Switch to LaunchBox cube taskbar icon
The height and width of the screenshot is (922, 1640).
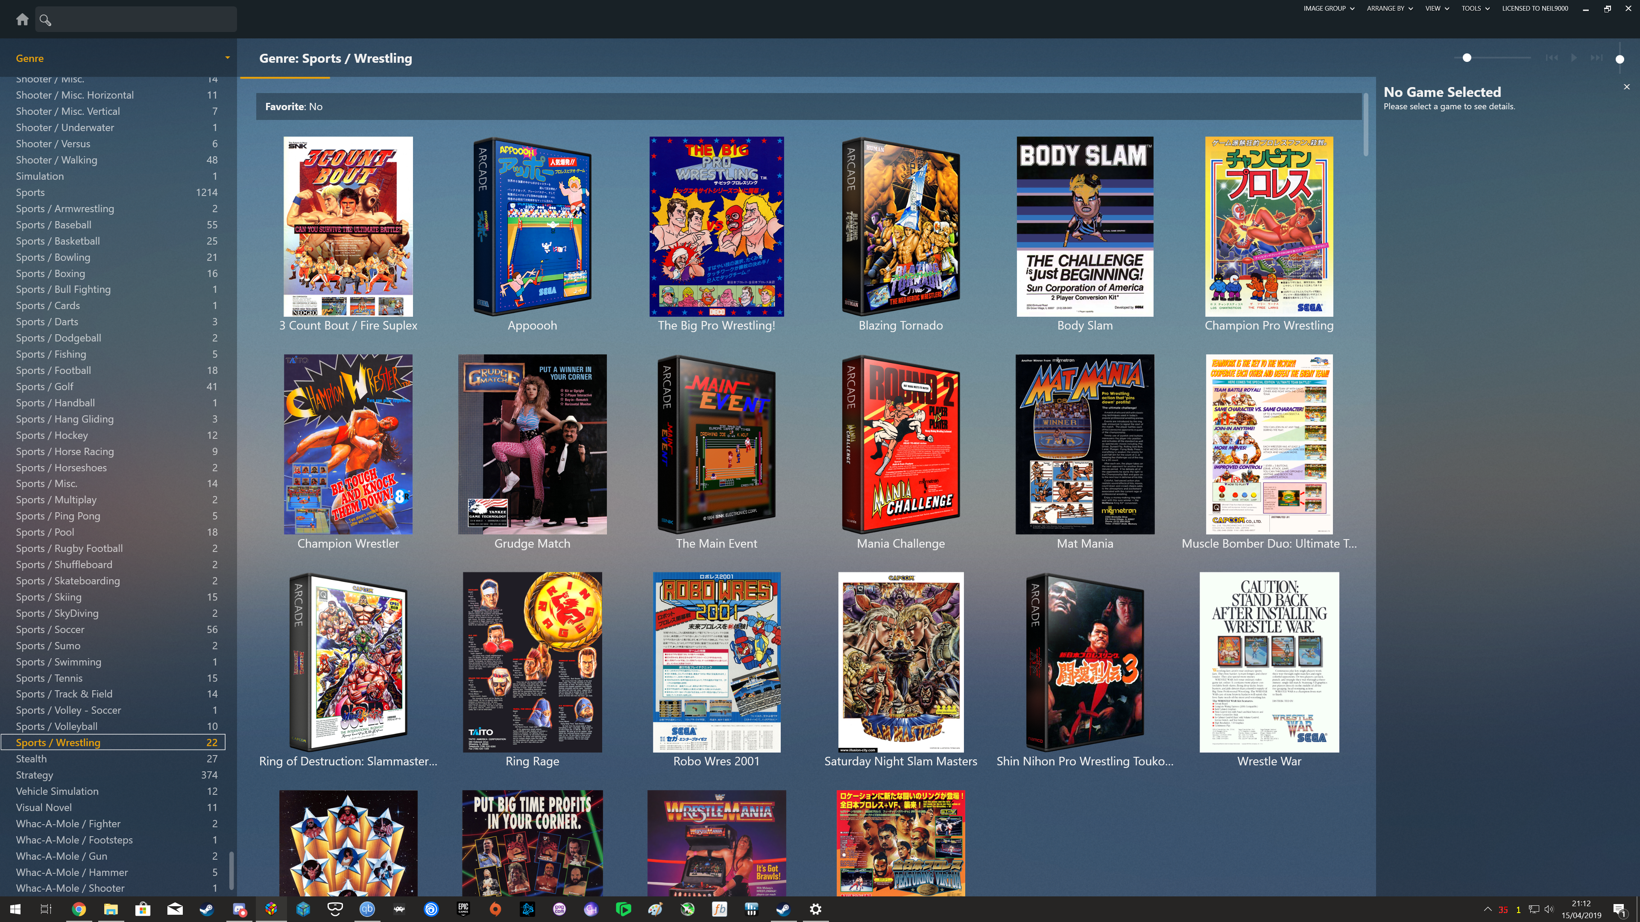tap(271, 909)
